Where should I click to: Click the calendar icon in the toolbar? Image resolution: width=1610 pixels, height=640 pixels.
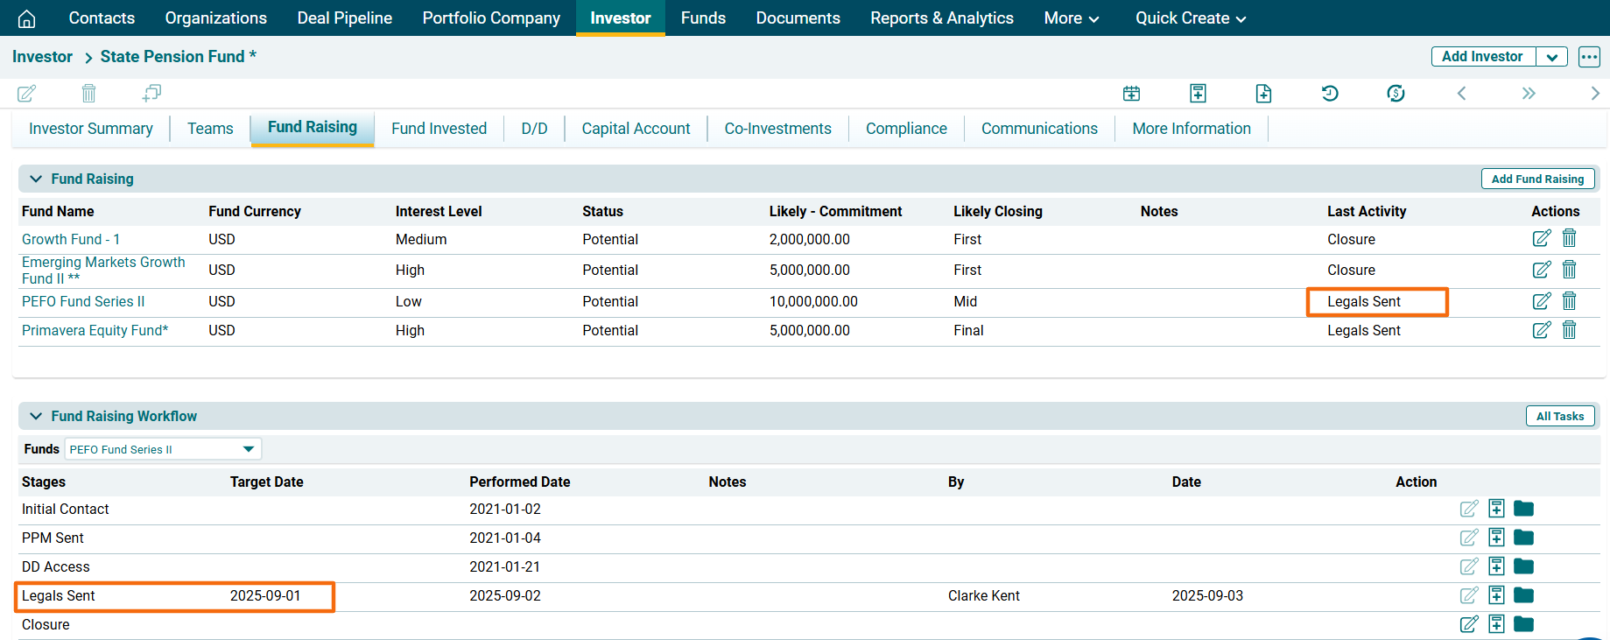click(1131, 93)
